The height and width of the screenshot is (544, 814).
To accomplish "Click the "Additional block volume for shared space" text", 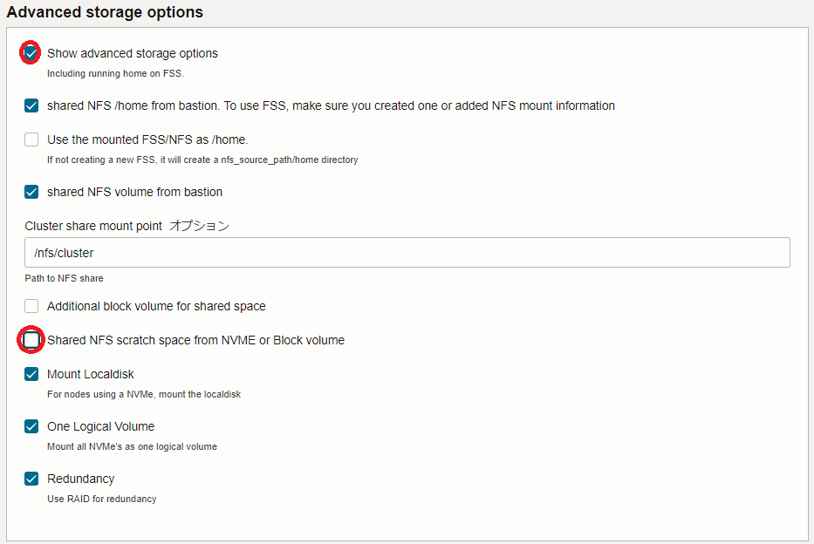I will pos(156,306).
